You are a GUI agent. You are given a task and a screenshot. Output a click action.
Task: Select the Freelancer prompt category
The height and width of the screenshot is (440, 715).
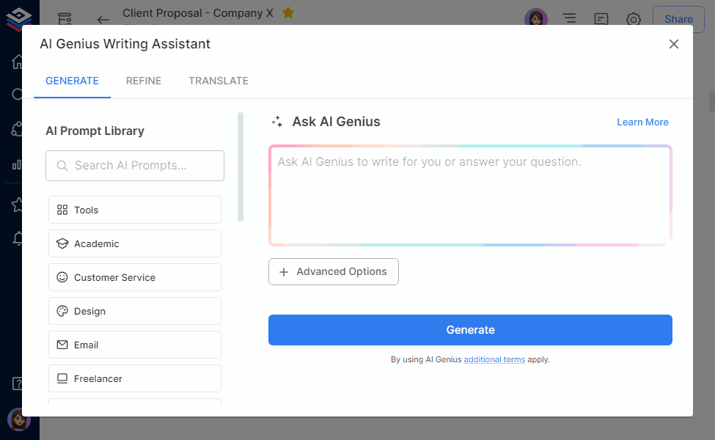coord(134,378)
